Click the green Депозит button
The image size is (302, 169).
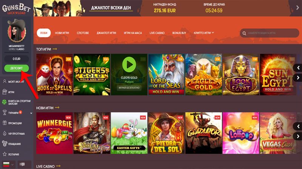[x=17, y=68]
